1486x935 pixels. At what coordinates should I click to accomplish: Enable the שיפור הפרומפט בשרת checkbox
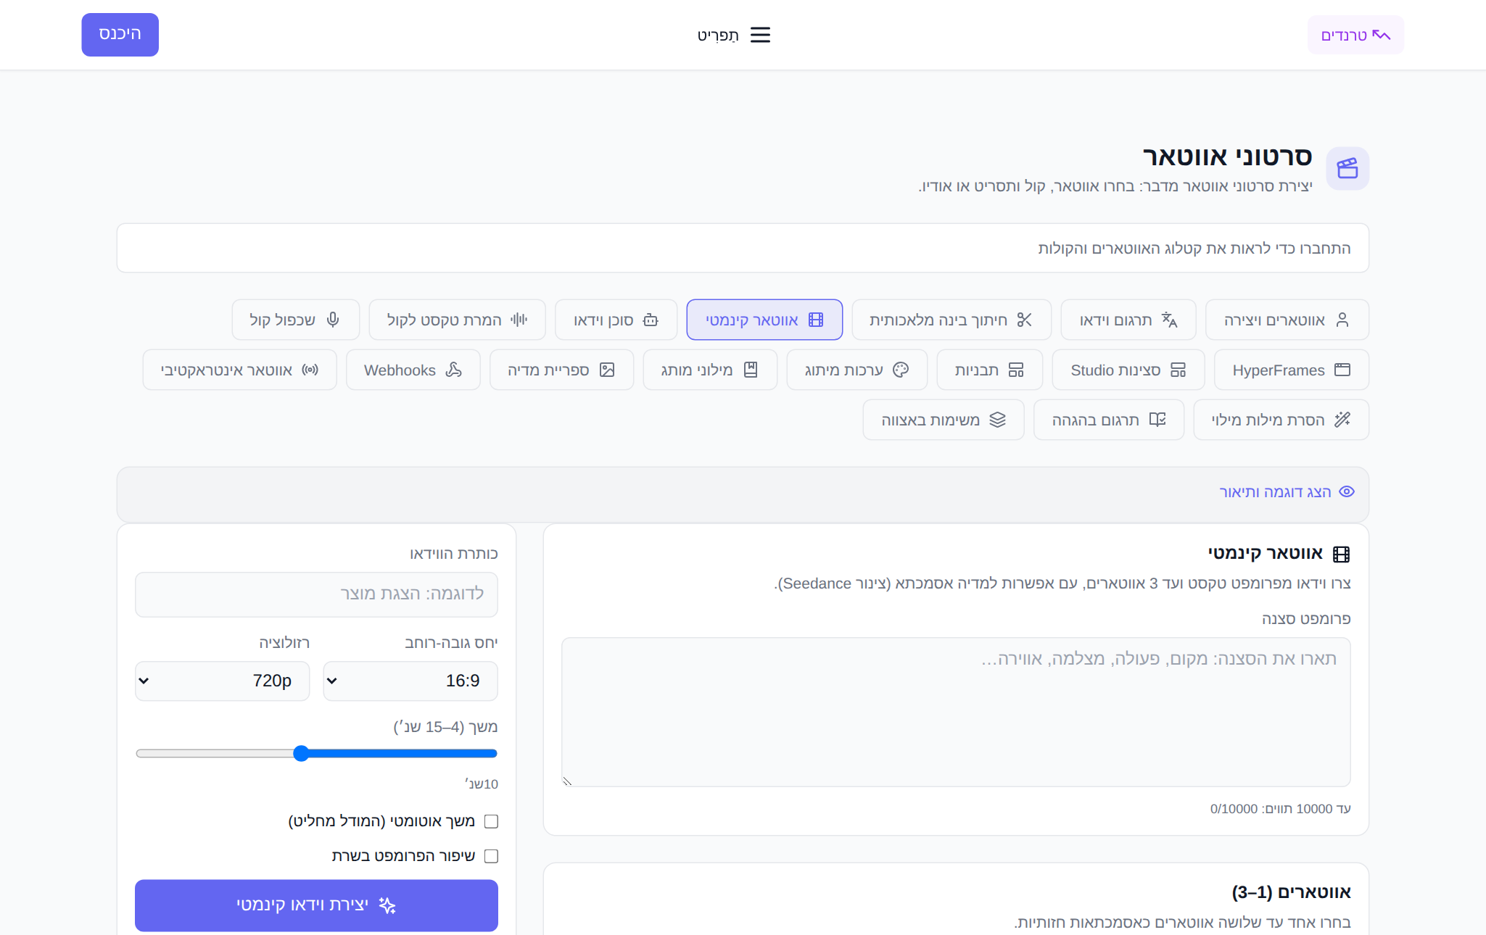491,856
